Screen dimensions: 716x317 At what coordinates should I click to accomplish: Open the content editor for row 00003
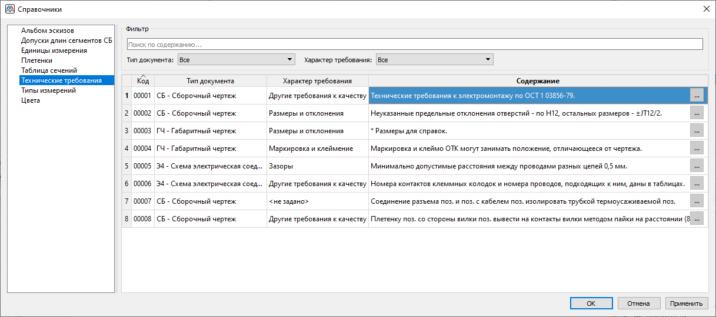click(x=697, y=130)
